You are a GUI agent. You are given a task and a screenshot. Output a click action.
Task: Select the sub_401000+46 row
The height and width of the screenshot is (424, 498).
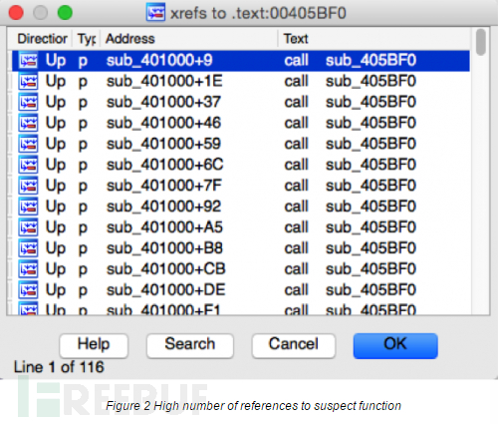tap(241, 123)
